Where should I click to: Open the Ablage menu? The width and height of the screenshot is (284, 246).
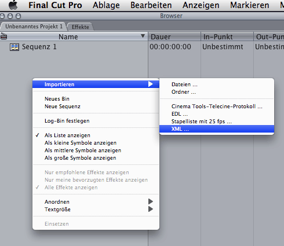[x=106, y=5]
